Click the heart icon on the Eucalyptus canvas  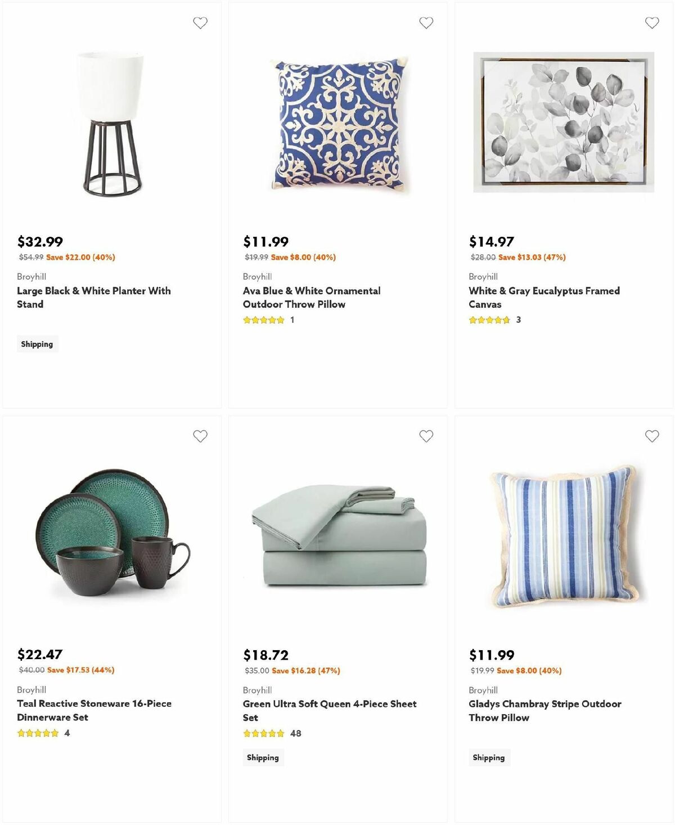(652, 22)
